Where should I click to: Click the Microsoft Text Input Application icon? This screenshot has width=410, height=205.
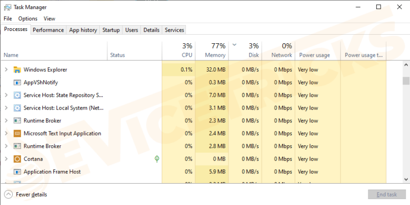point(17,133)
